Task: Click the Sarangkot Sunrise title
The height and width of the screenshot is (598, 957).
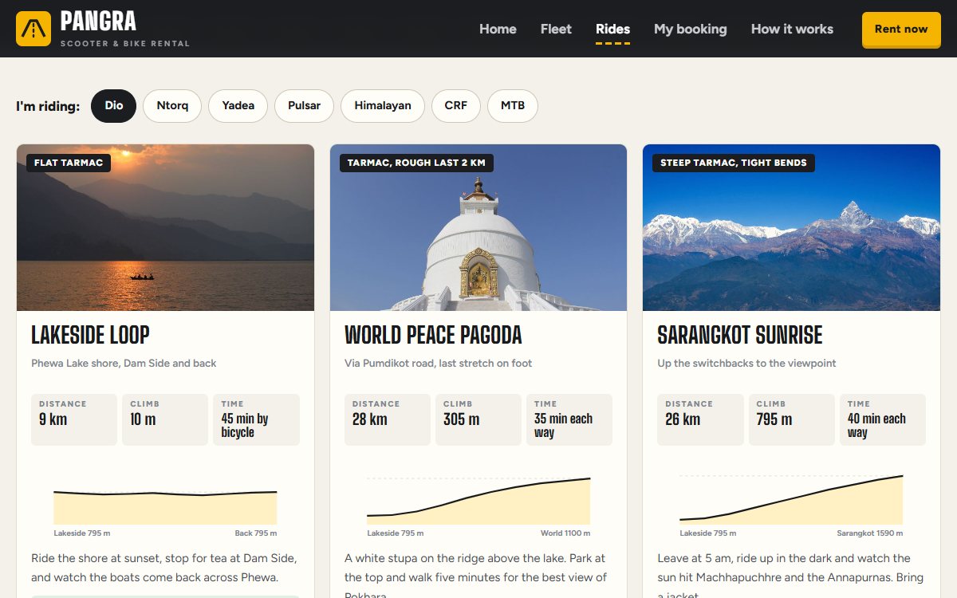Action: [739, 335]
